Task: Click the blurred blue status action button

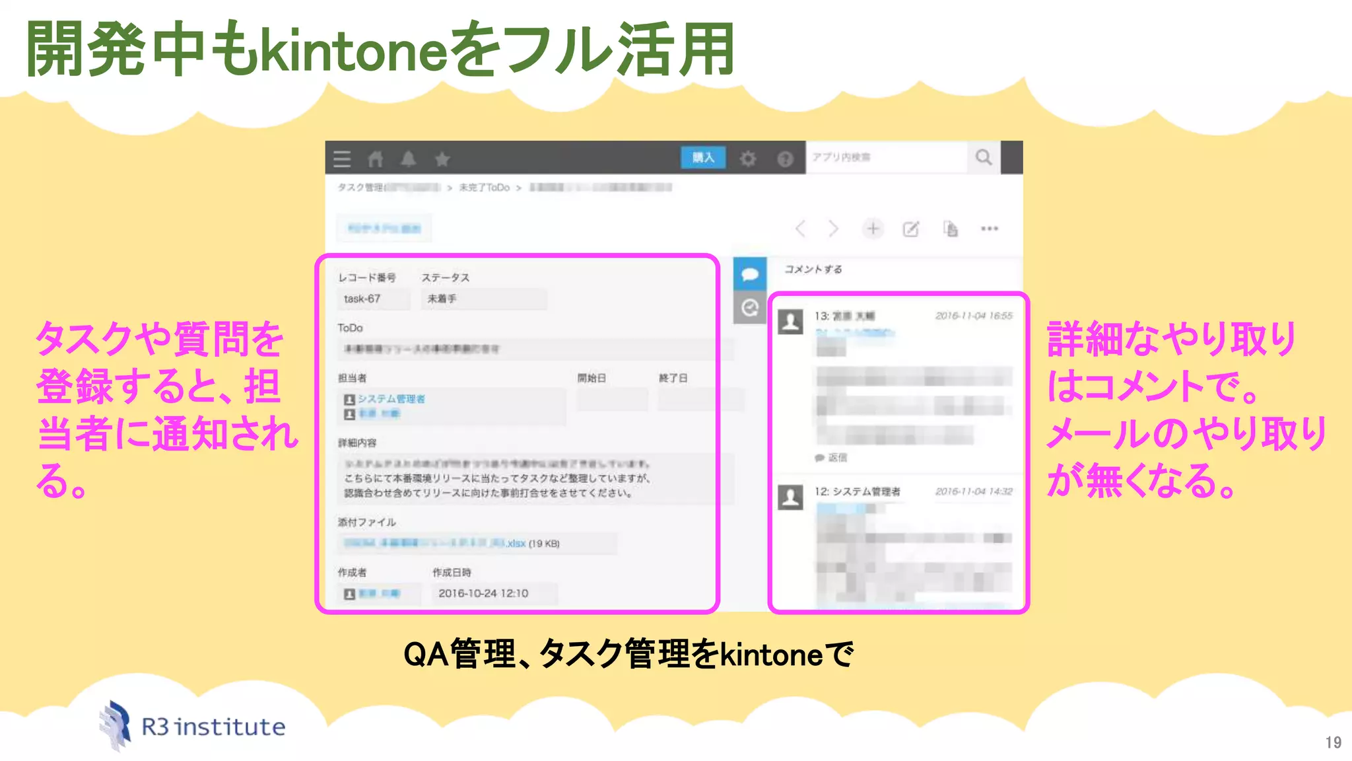Action: 384,229
